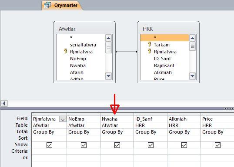
Task: Select the highlighted asterisk row in HRR table
Action: point(164,38)
